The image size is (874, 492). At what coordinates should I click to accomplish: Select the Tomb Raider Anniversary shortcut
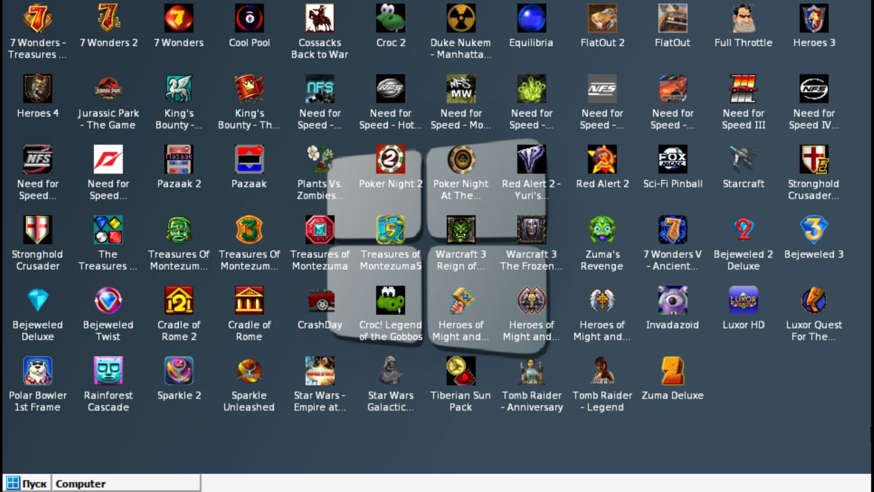531,371
